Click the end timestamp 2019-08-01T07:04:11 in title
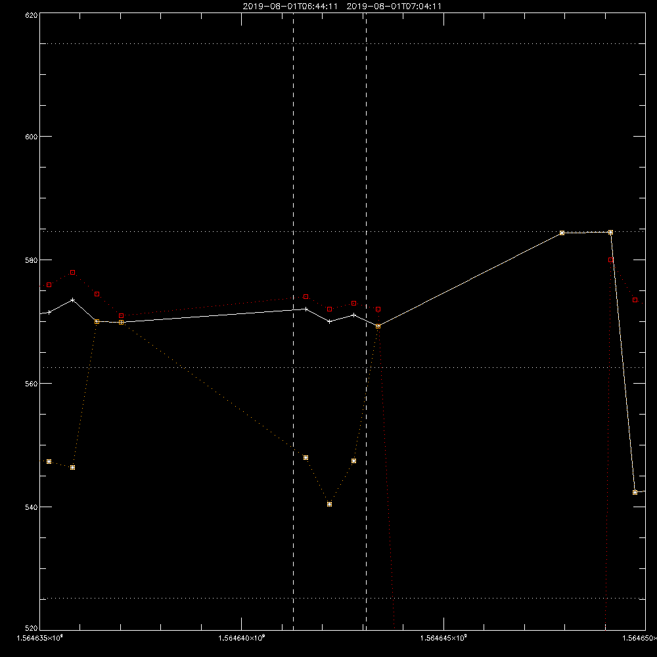The height and width of the screenshot is (657, 657). click(x=394, y=7)
